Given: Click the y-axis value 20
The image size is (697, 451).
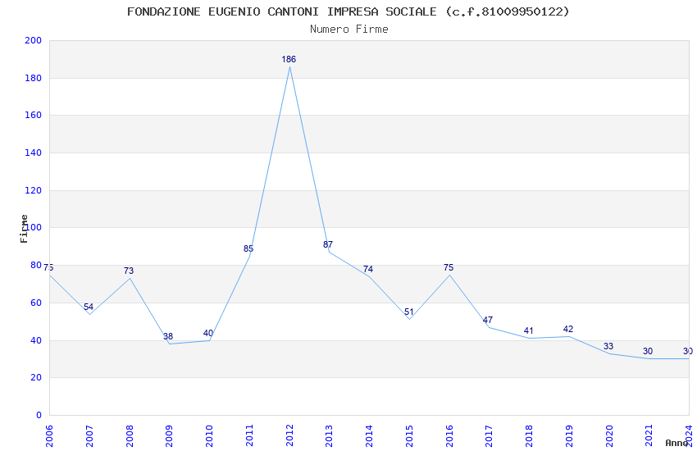Looking at the screenshot, I should coord(36,378).
